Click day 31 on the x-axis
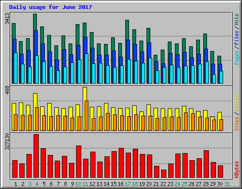 coord(227,184)
